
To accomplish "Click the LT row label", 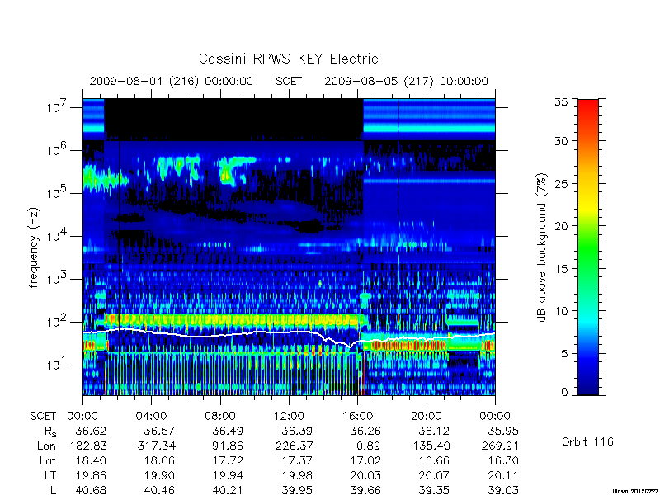I will coord(50,476).
